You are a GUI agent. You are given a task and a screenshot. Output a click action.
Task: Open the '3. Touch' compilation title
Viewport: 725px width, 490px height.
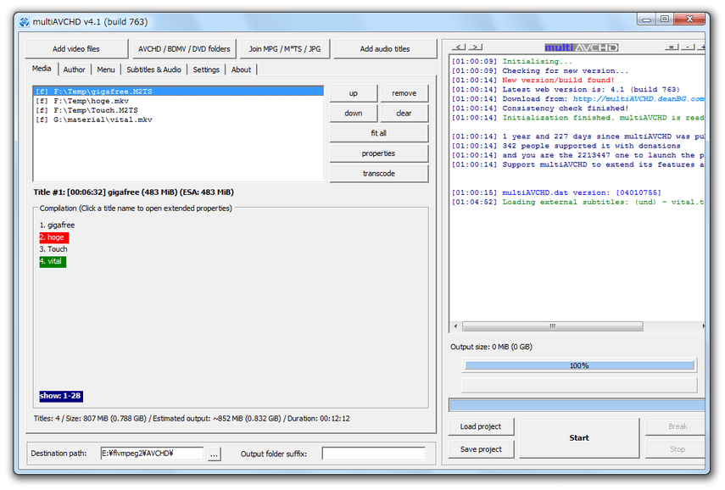coord(53,249)
